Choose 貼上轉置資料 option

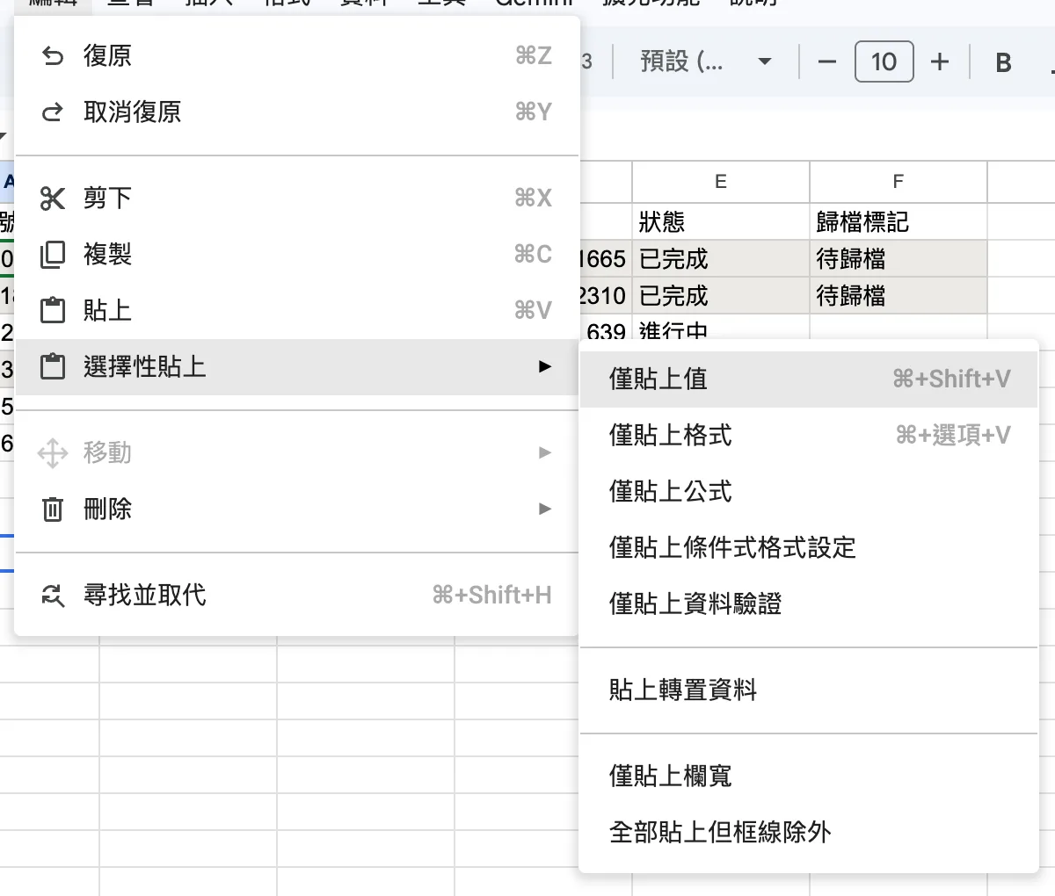point(809,690)
